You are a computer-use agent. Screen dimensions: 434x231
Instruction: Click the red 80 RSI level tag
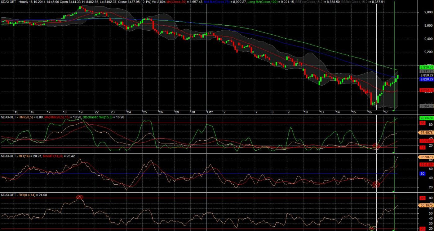[422, 198]
